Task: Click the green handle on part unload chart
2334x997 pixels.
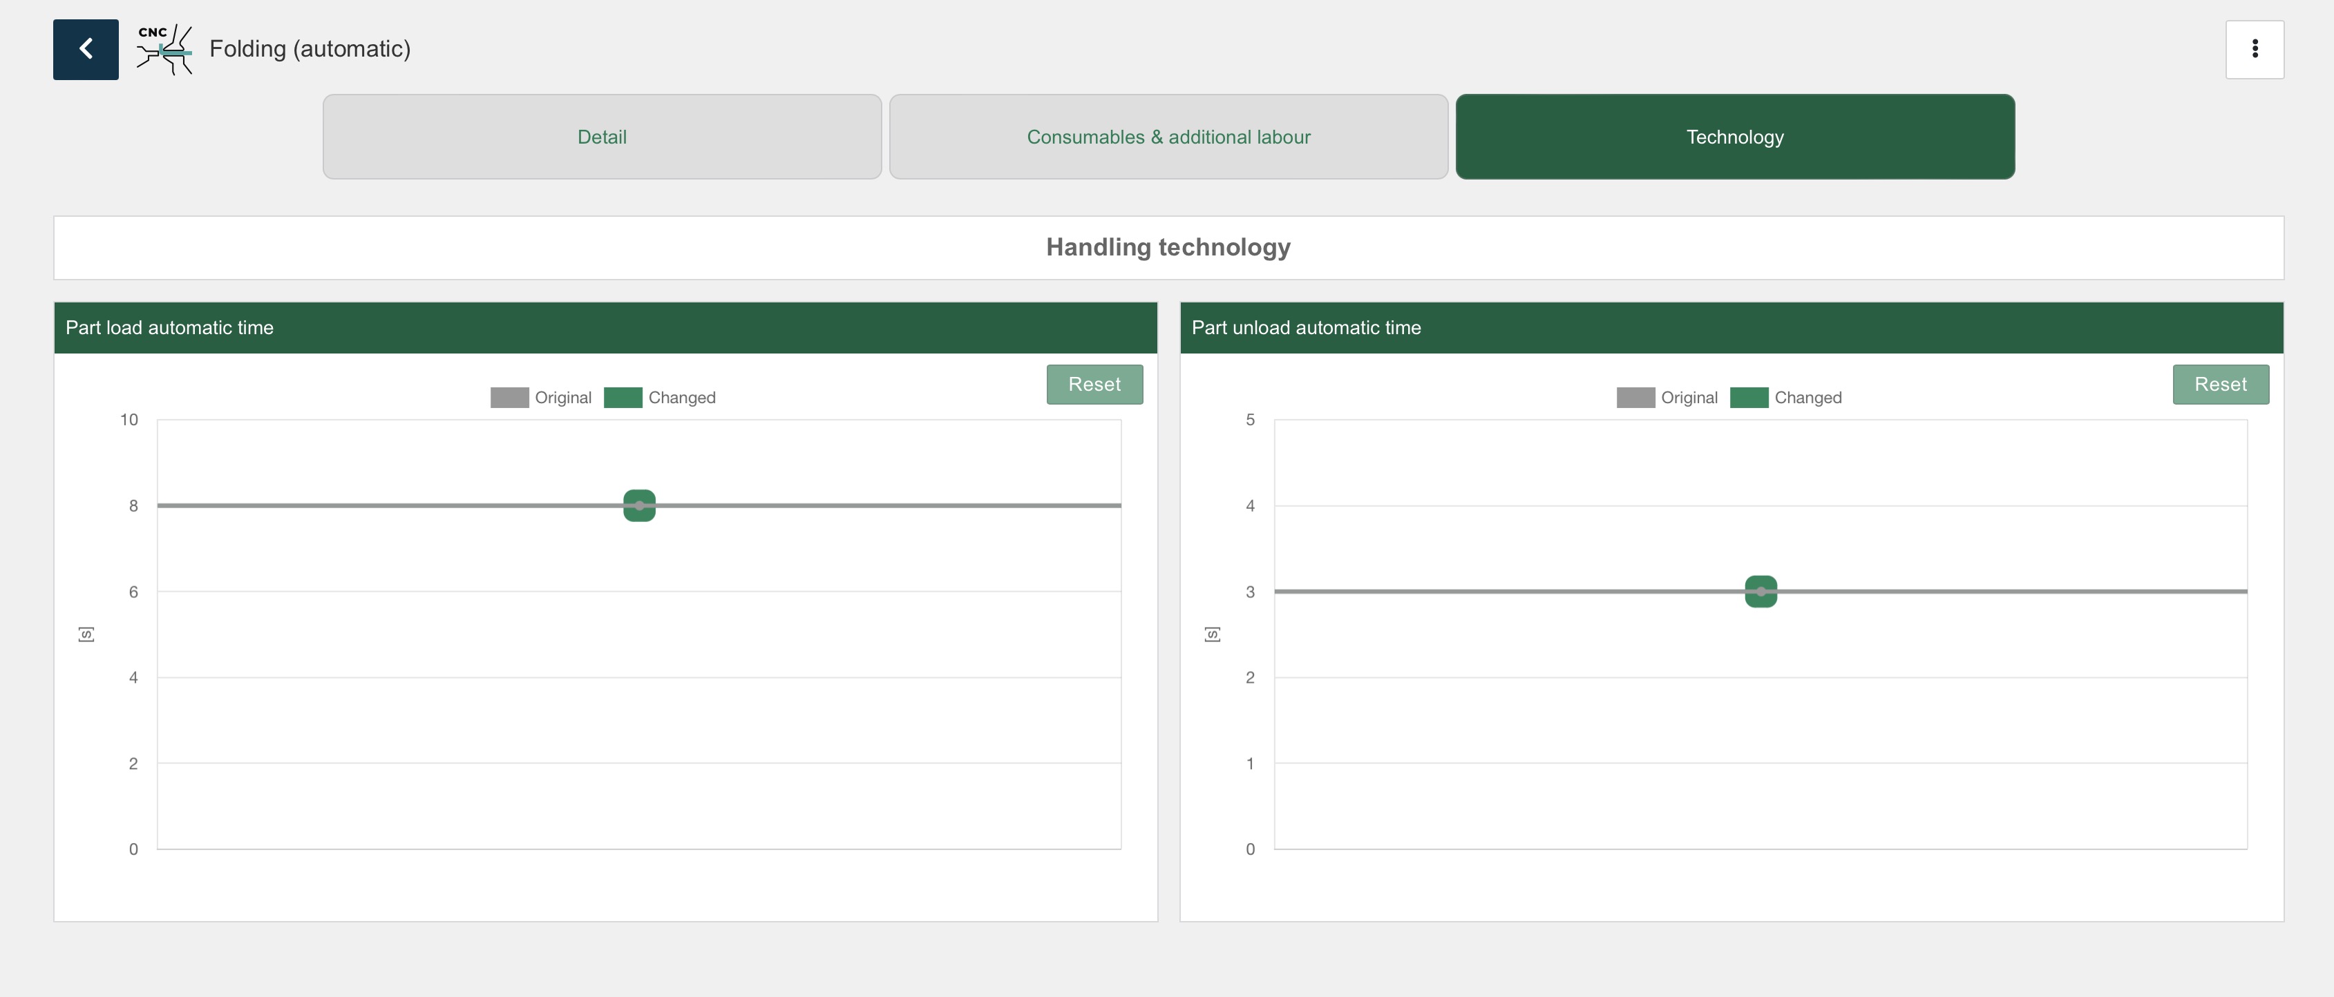Action: point(1761,591)
